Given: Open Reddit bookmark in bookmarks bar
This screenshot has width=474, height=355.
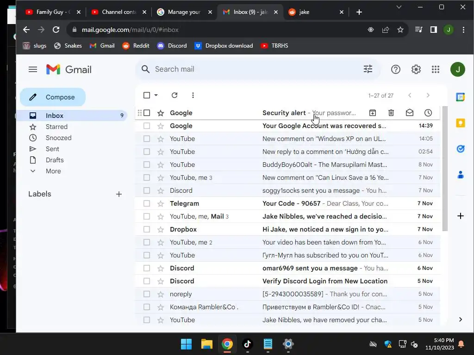Looking at the screenshot, I should [x=136, y=46].
